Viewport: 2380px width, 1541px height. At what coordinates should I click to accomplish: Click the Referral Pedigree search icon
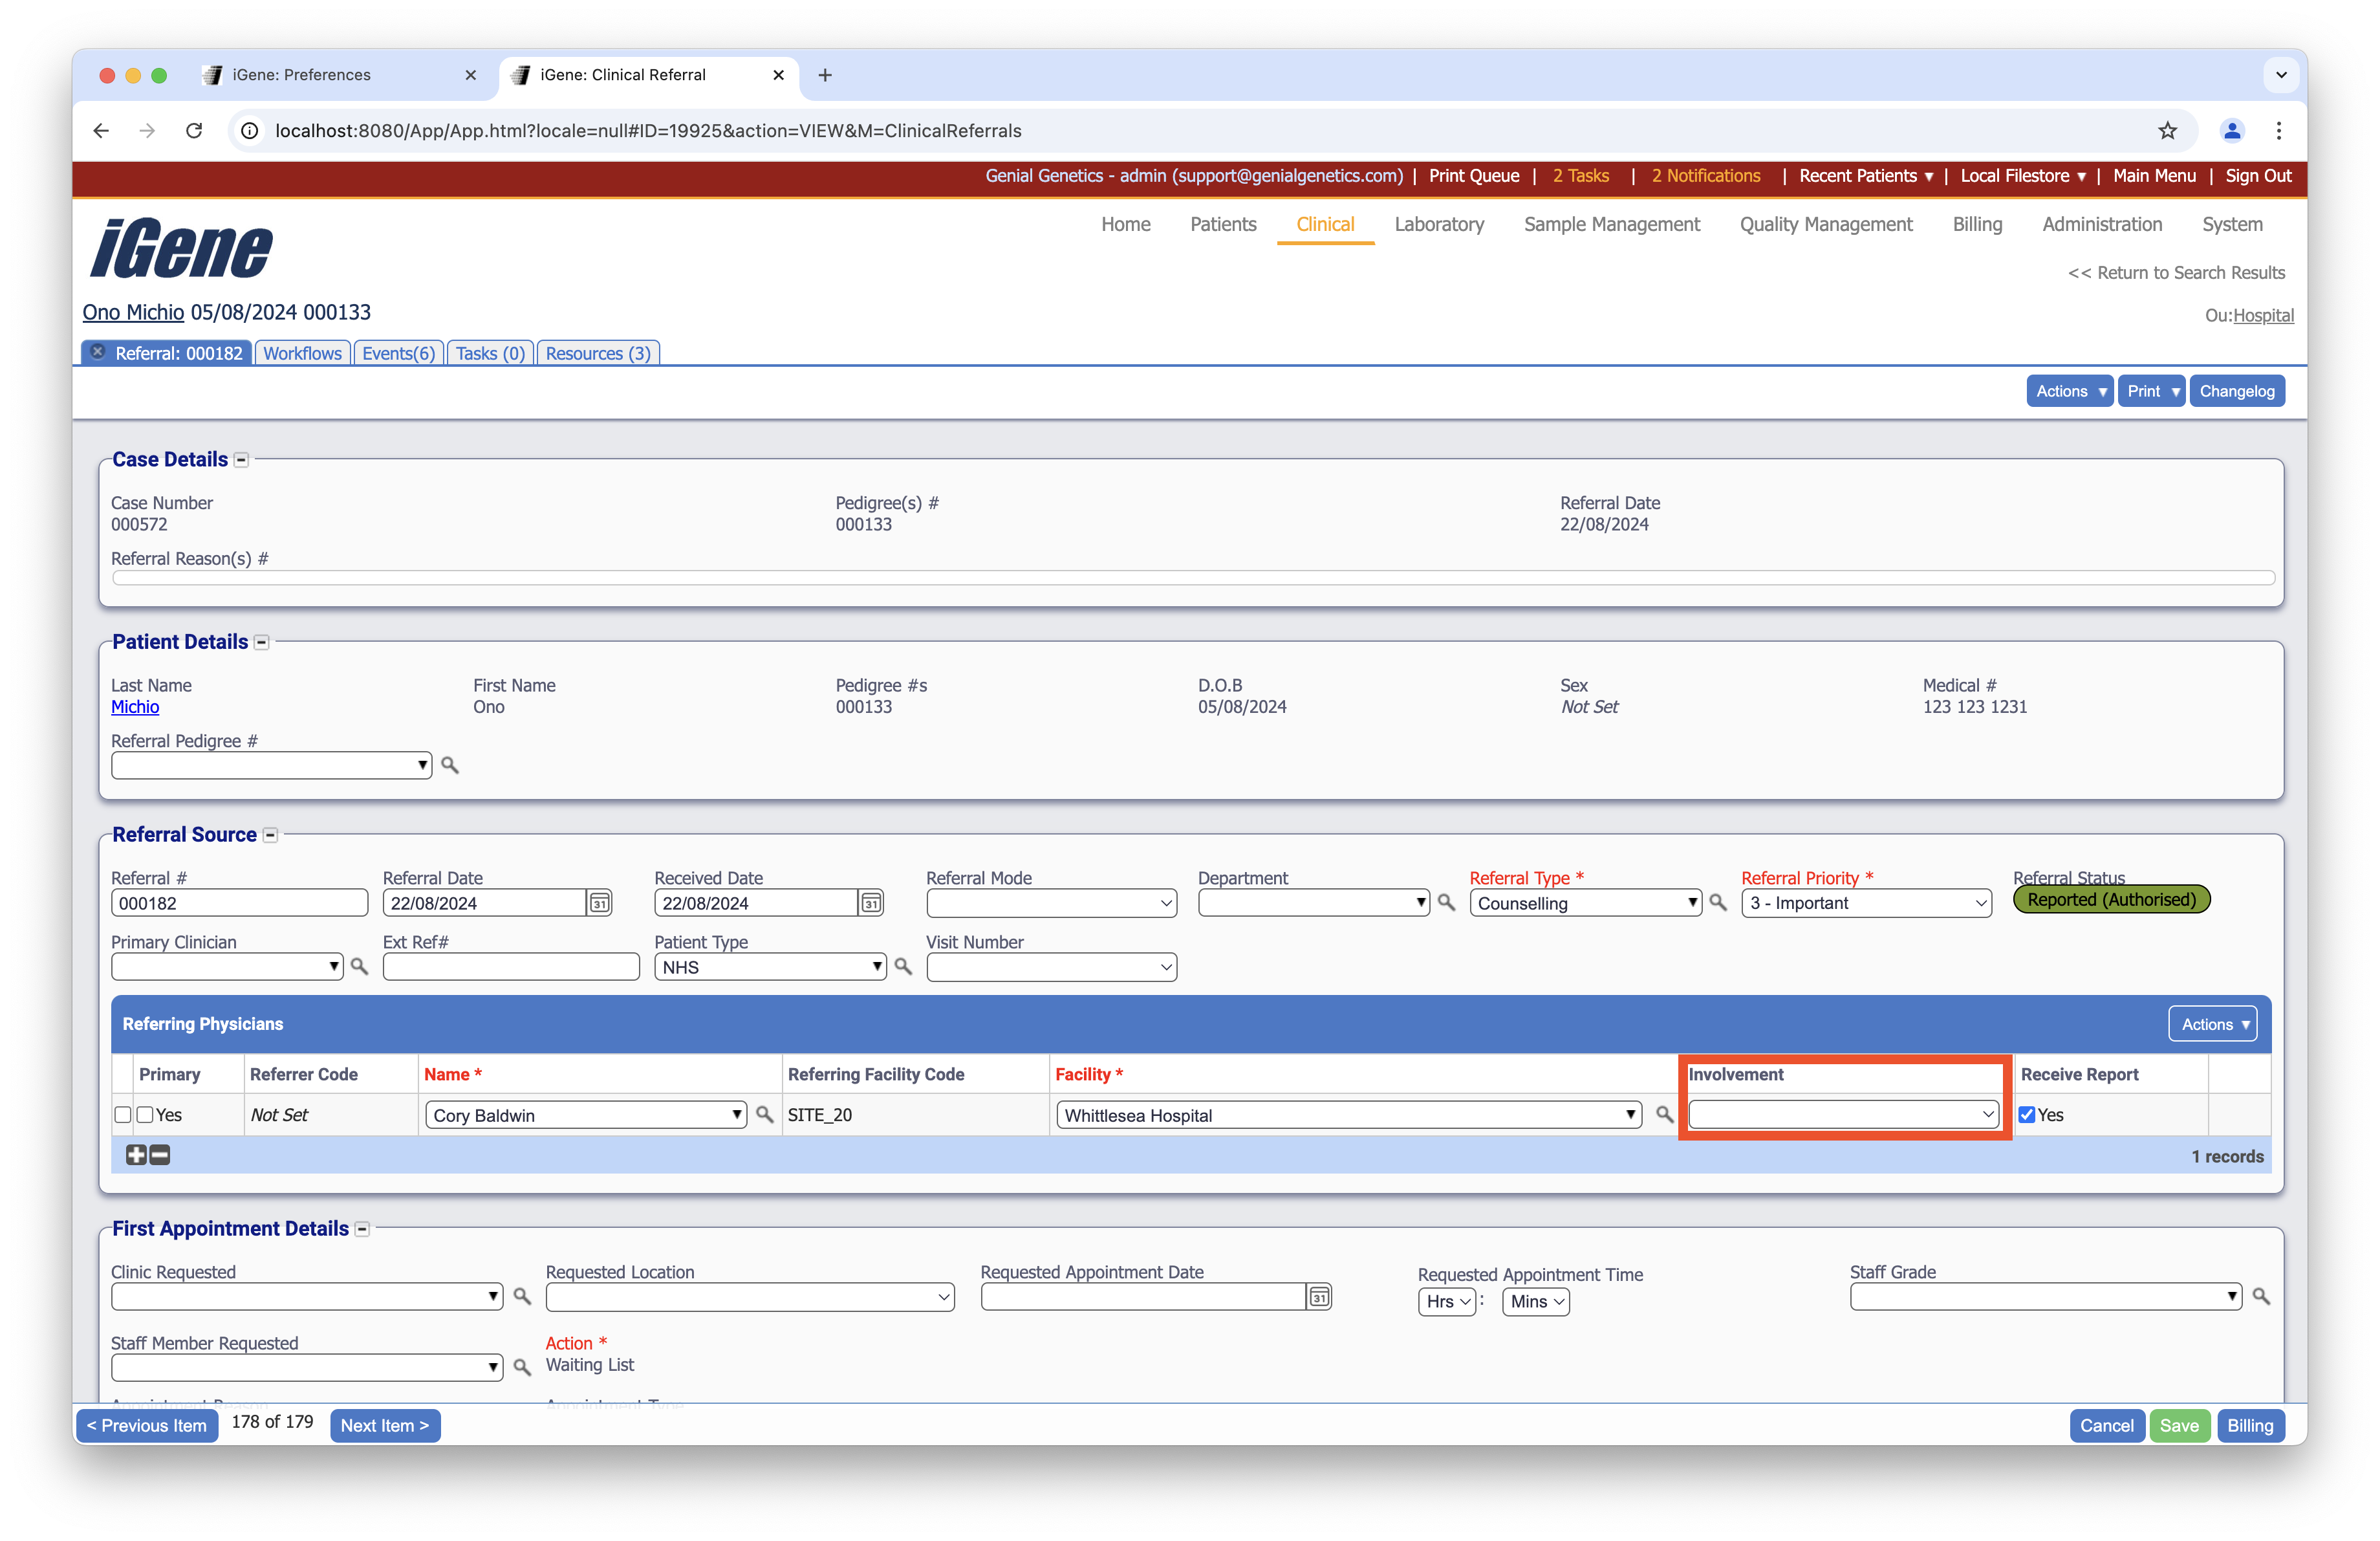(450, 765)
